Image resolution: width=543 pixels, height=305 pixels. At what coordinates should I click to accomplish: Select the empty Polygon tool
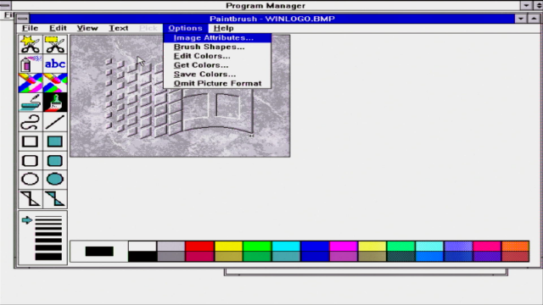click(31, 198)
